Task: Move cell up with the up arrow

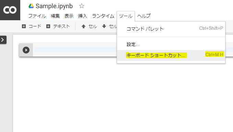Action: click(x=89, y=26)
